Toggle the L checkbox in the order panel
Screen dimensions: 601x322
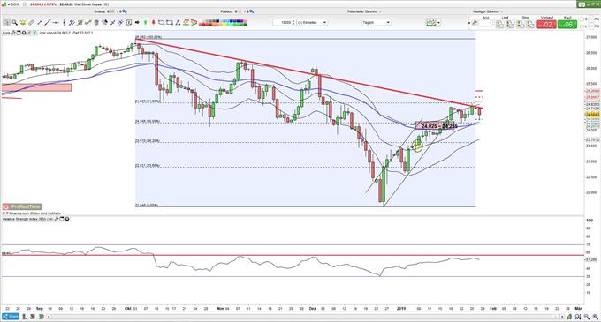582,26
